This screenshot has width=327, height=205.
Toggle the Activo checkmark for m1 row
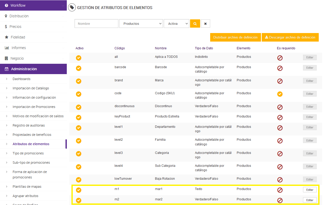click(79, 190)
